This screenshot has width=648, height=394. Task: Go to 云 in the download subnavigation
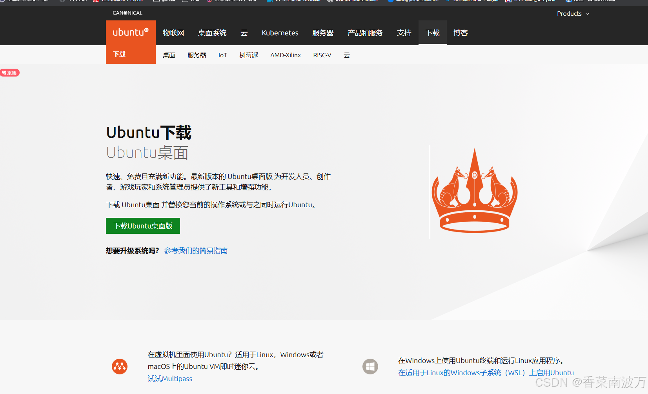[347, 55]
